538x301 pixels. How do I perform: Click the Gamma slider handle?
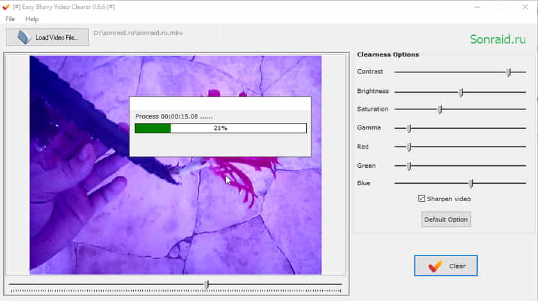coord(409,128)
